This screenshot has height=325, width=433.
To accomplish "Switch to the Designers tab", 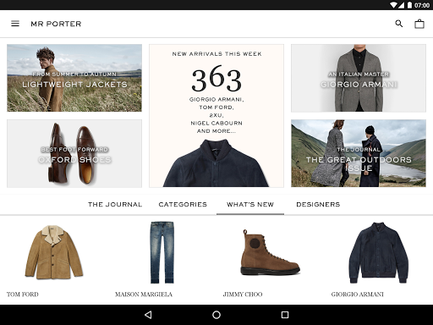I will [318, 205].
